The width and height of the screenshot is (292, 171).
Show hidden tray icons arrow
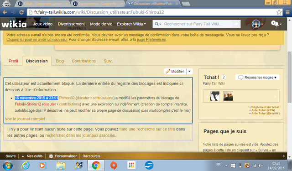pyautogui.click(x=226, y=166)
